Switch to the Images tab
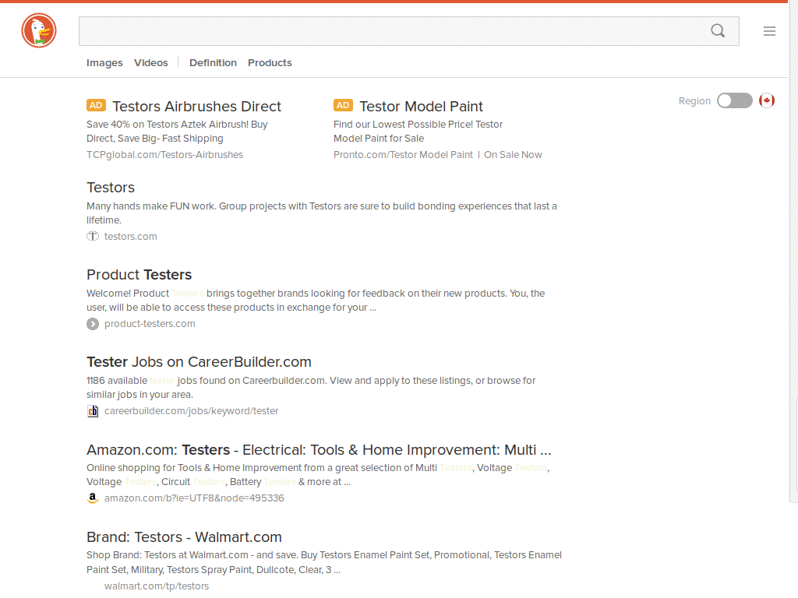 point(104,62)
